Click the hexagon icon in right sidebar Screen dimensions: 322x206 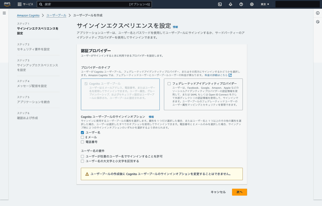318,22
